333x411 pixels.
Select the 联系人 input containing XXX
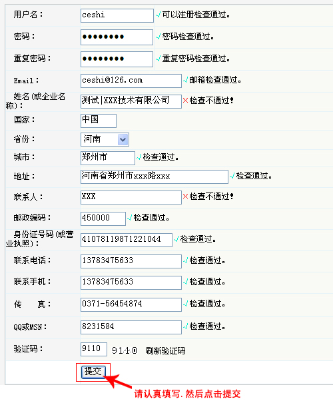pos(131,197)
